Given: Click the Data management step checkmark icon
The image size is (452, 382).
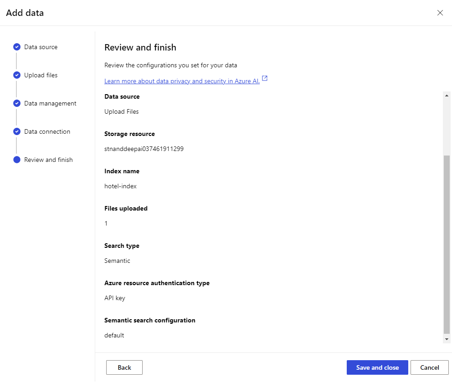Looking at the screenshot, I should [17, 103].
